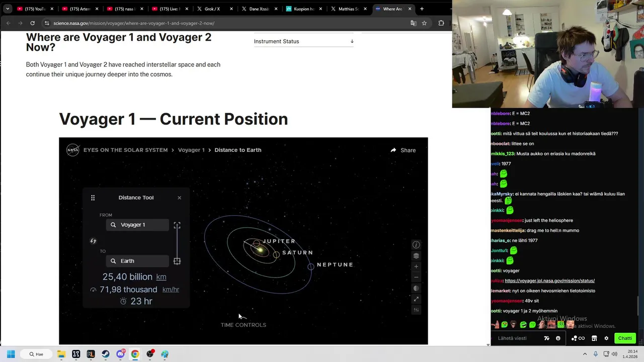Click Voyager 1 breadcrumb in viewer header
The height and width of the screenshot is (362, 644).
(x=191, y=150)
